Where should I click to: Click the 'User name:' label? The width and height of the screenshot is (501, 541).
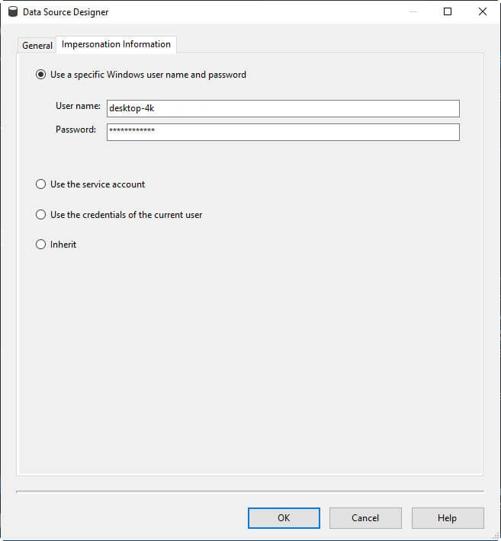pos(78,106)
